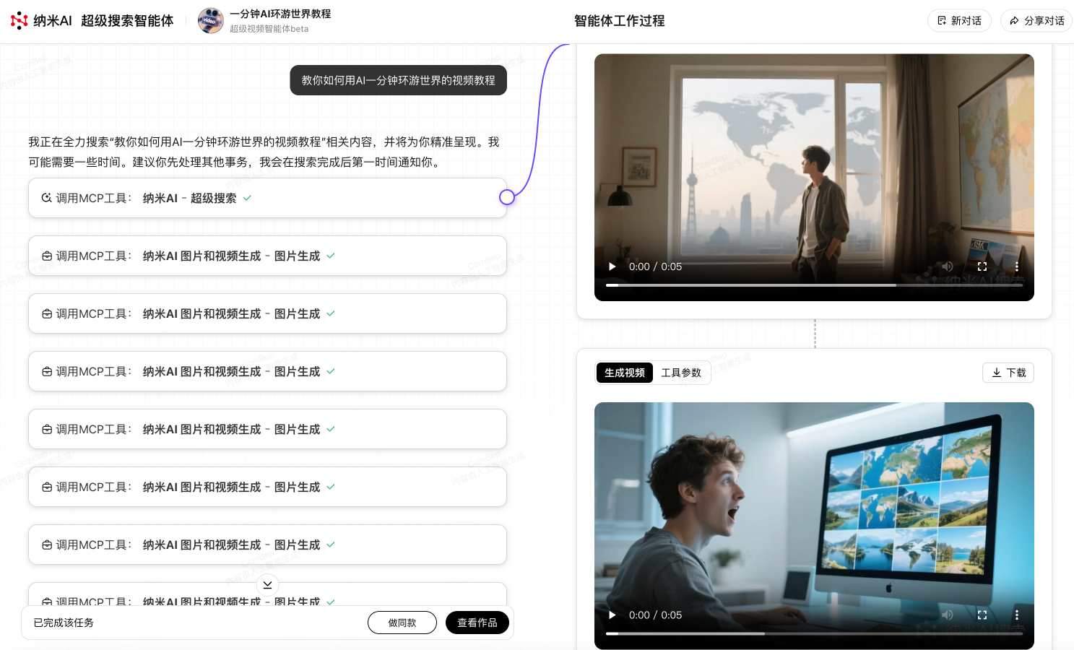The height and width of the screenshot is (650, 1074).
Task: Open the top video's three-dot menu
Action: click(x=1017, y=266)
